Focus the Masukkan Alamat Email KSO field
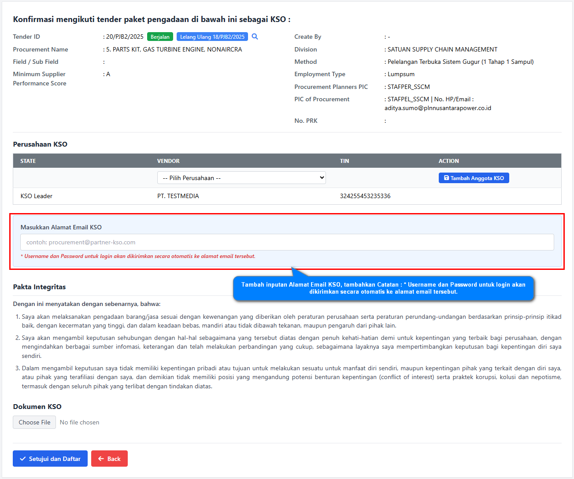Viewport: 574px width, 479px height. [287, 242]
